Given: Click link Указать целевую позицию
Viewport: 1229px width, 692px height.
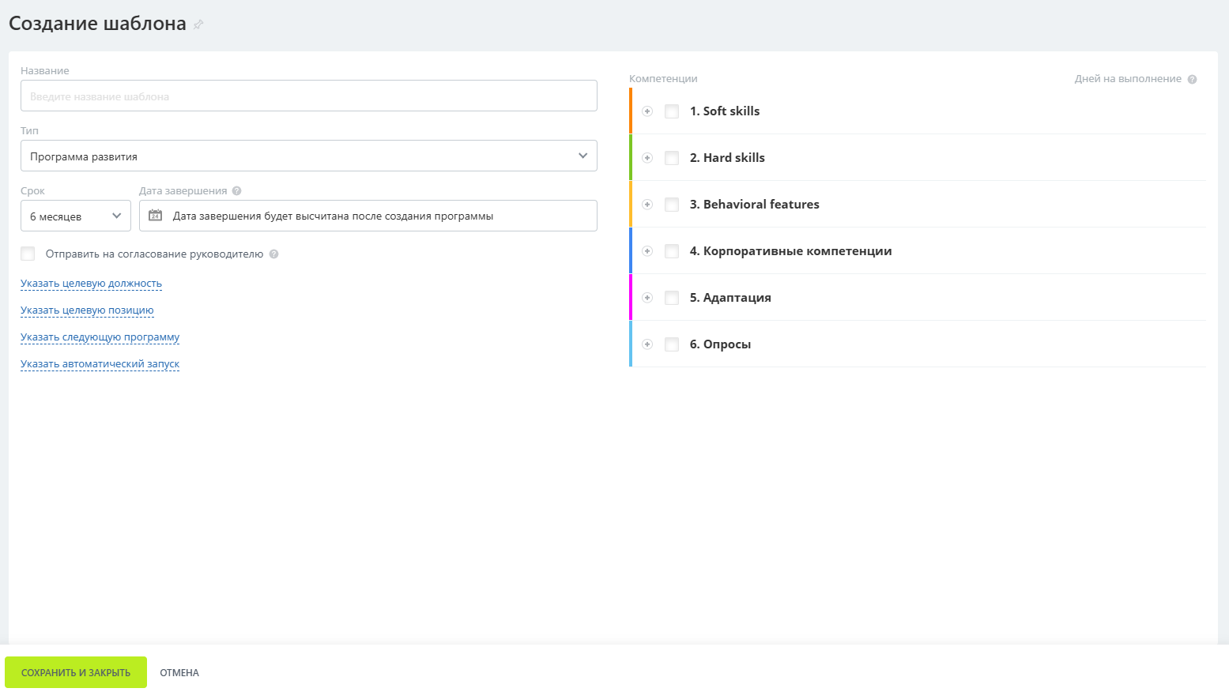Looking at the screenshot, I should tap(87, 310).
